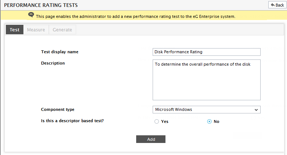This screenshot has width=287, height=155.
Task: Click the speech bubble info icon
Action: tap(31, 15)
